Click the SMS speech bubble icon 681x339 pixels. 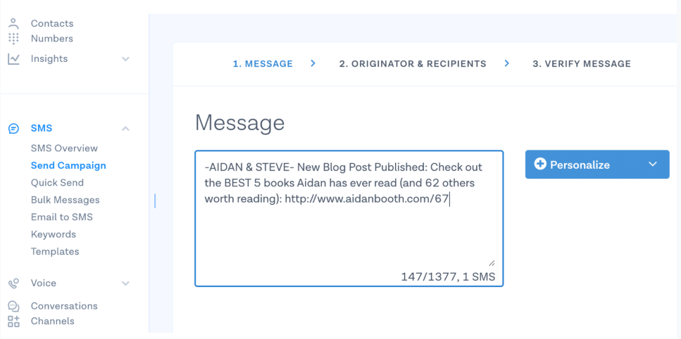pos(14,128)
